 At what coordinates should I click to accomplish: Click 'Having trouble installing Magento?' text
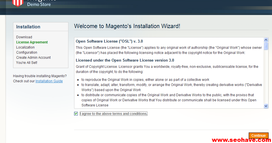(40, 76)
